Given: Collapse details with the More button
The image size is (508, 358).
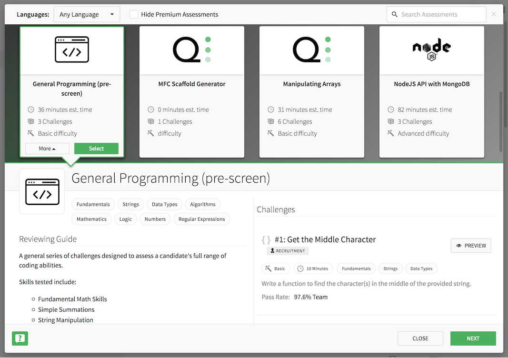Looking at the screenshot, I should click(47, 149).
